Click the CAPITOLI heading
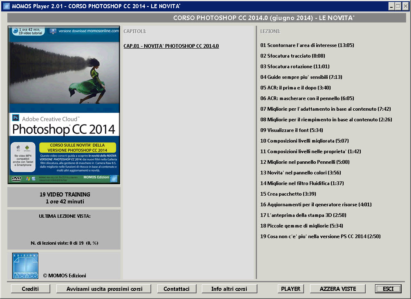The height and width of the screenshot is (299, 411). (x=135, y=31)
